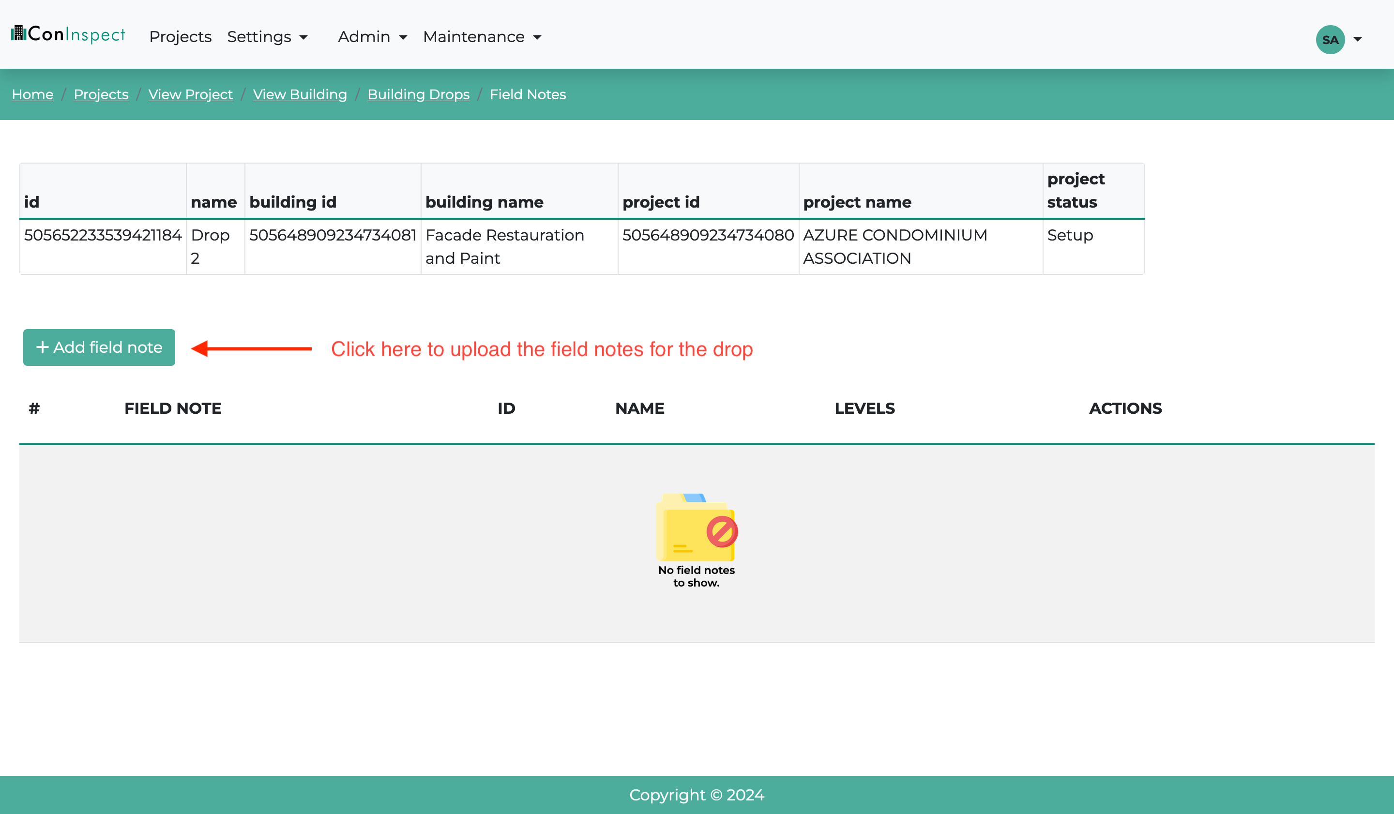Click the ID column header

pyautogui.click(x=506, y=408)
